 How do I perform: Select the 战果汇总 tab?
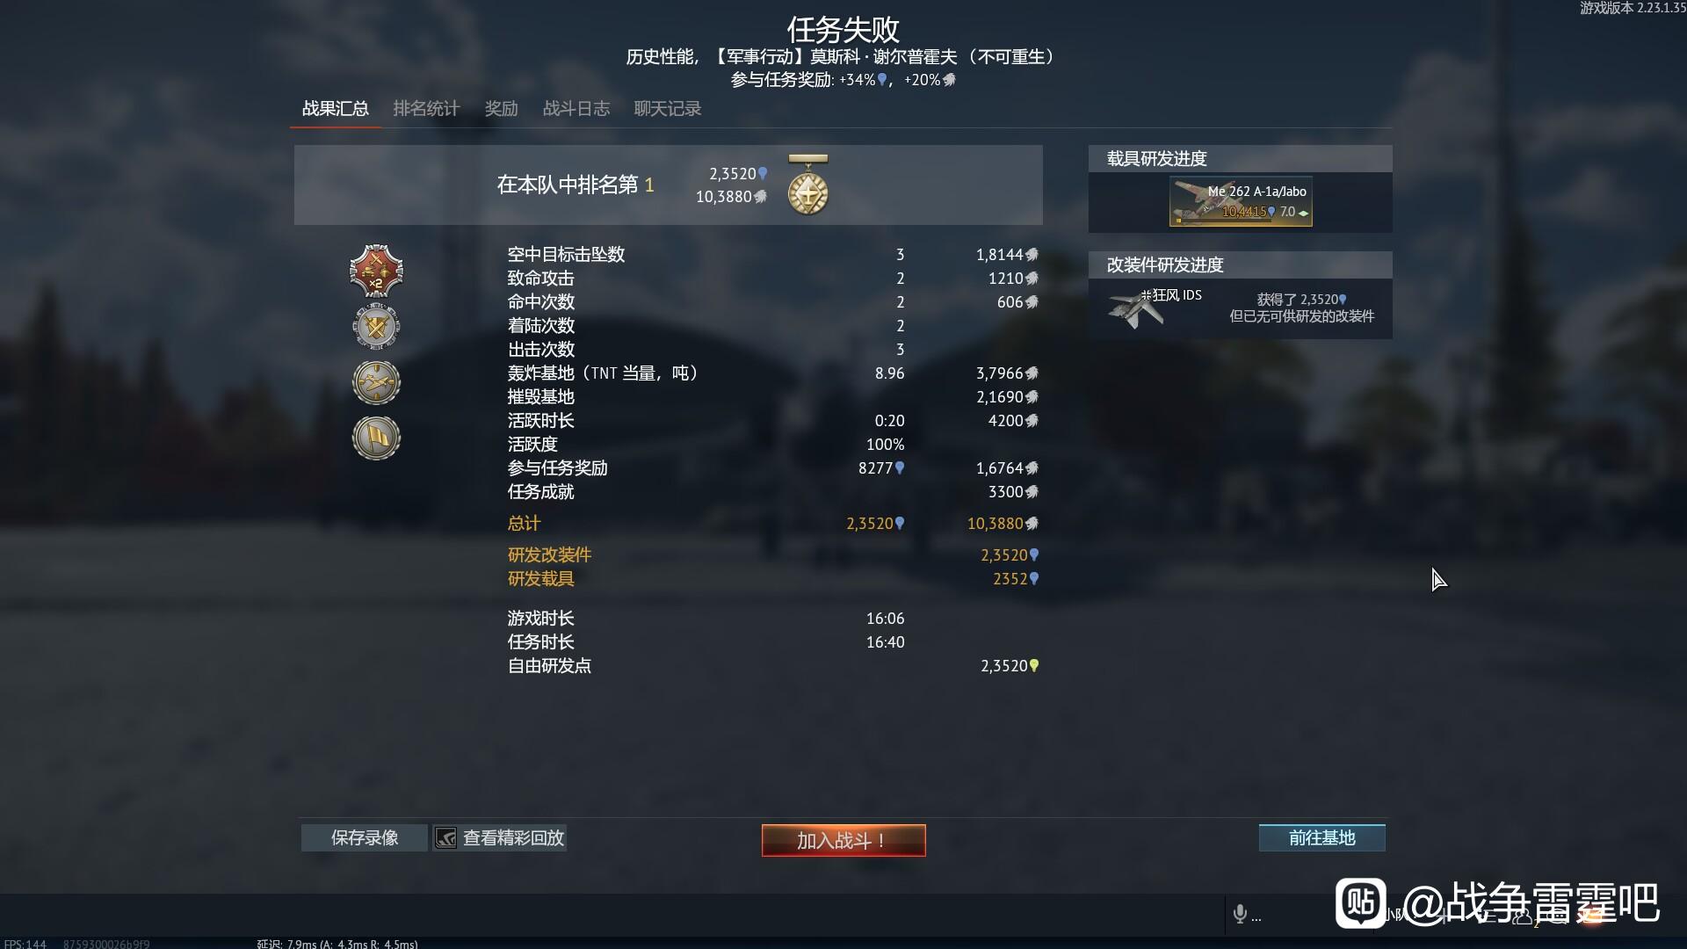[336, 109]
